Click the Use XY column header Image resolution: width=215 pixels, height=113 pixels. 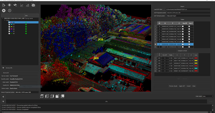[185, 23]
